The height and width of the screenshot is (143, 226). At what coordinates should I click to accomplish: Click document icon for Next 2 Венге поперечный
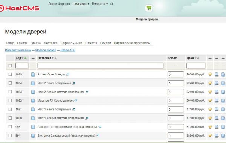tap(33, 83)
